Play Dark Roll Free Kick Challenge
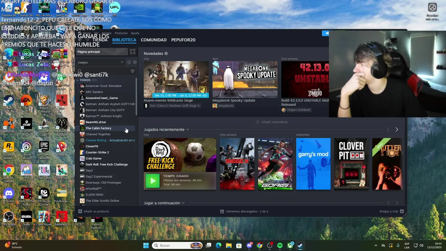 point(153,181)
